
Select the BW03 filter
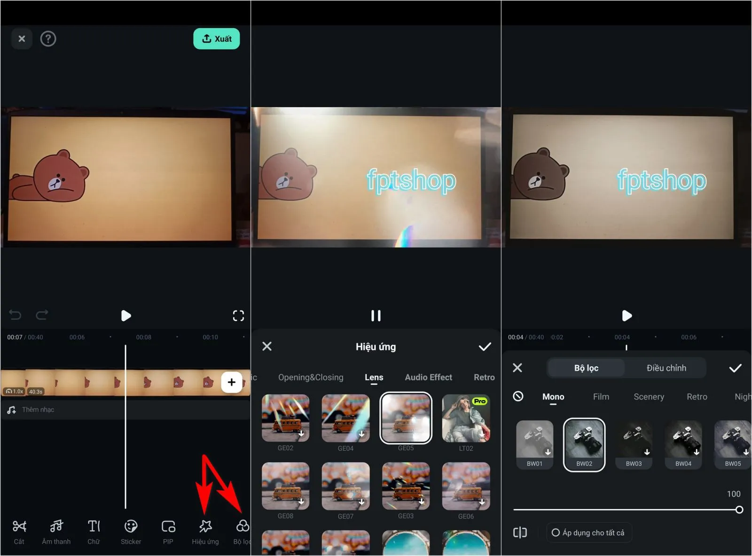(x=634, y=445)
